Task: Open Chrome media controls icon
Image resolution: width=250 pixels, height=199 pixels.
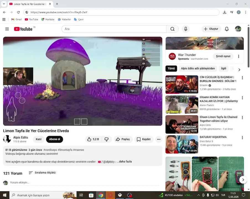Action: pyautogui.click(x=232, y=12)
